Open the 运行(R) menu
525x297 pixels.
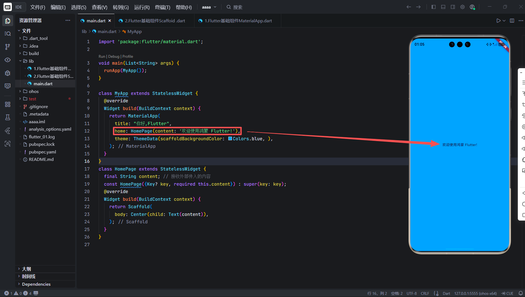pos(142,7)
